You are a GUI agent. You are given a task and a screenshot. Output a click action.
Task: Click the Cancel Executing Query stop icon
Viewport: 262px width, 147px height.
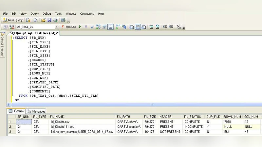pyautogui.click(x=86, y=27)
